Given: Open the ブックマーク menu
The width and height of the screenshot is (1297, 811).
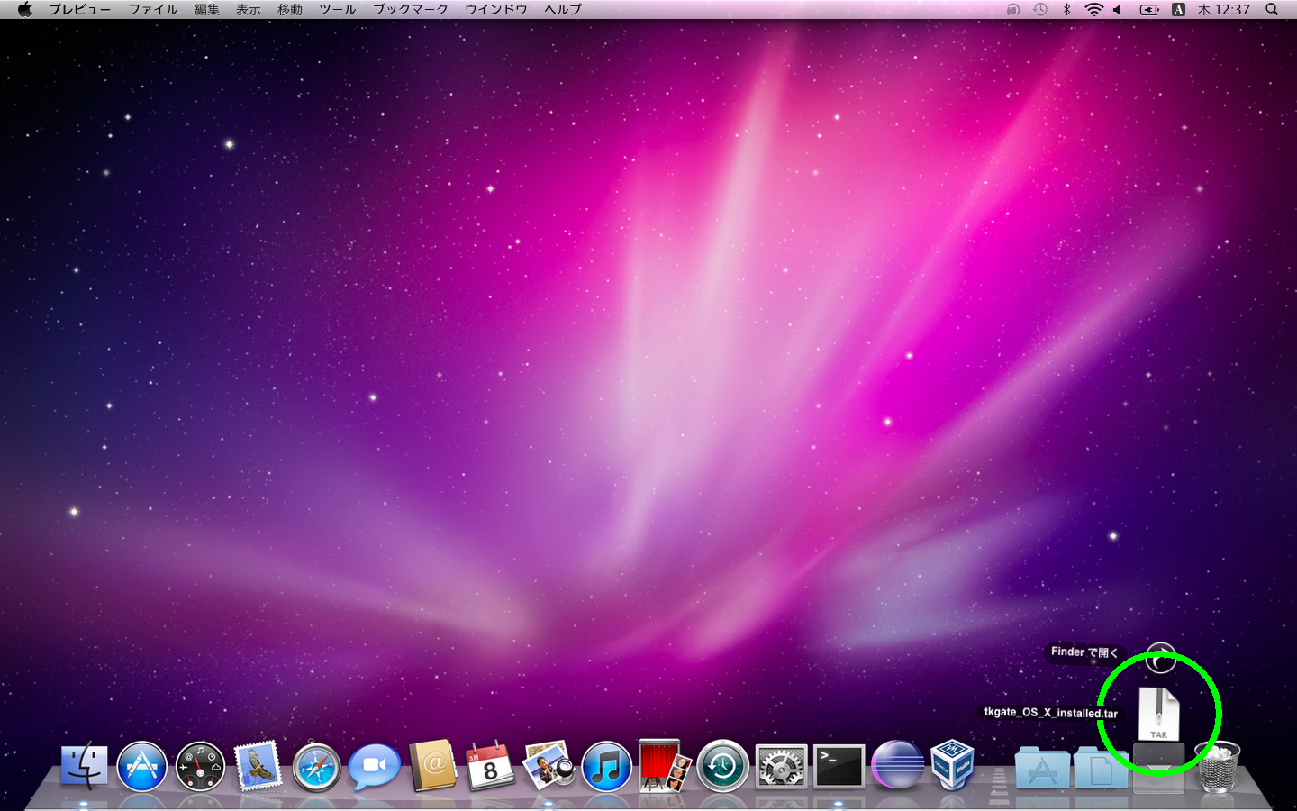Looking at the screenshot, I should point(410,9).
